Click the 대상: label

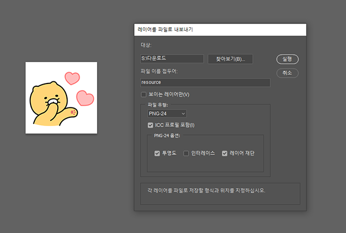click(x=146, y=45)
